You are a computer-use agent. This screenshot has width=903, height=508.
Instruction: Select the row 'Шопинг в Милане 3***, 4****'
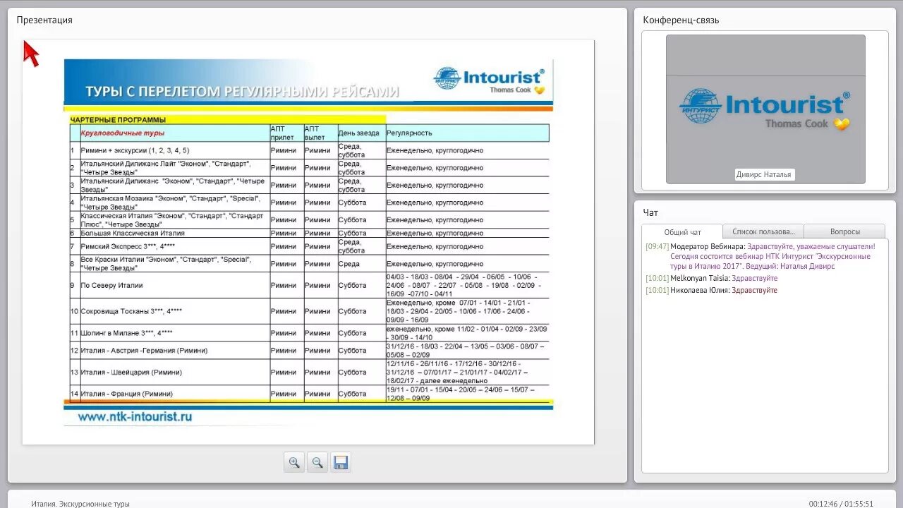pyautogui.click(x=309, y=333)
